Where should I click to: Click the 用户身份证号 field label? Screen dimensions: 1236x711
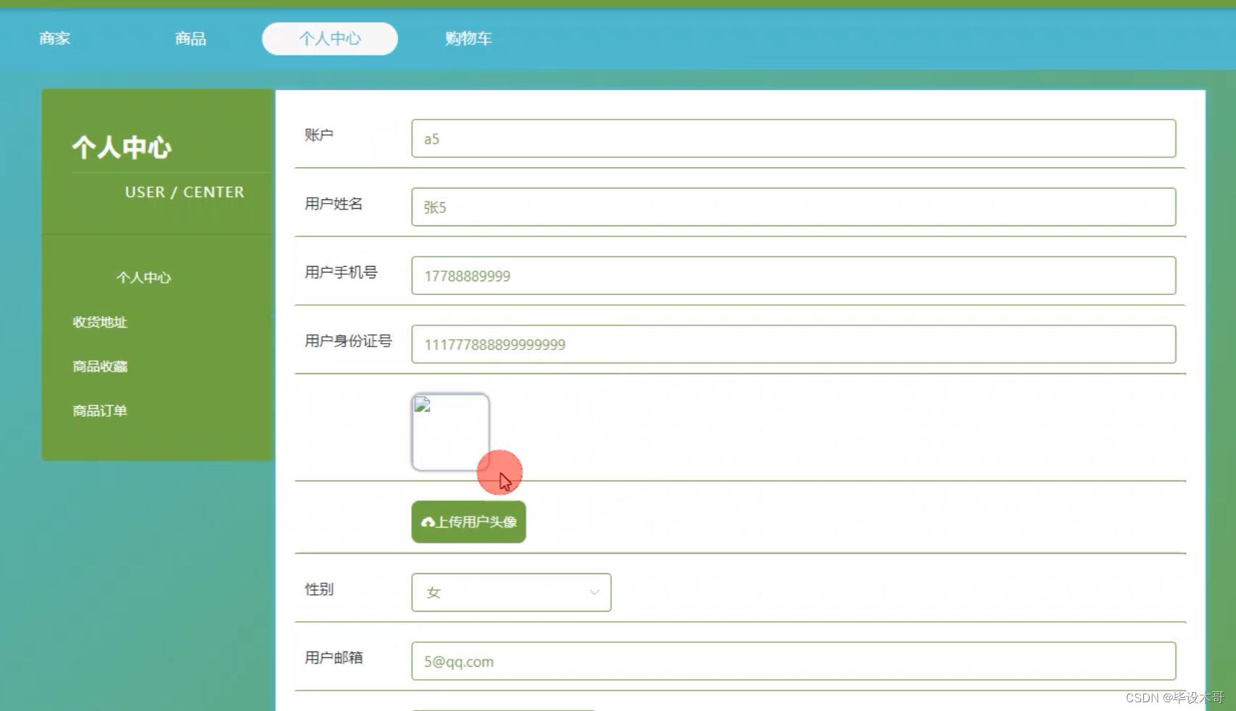pos(348,341)
